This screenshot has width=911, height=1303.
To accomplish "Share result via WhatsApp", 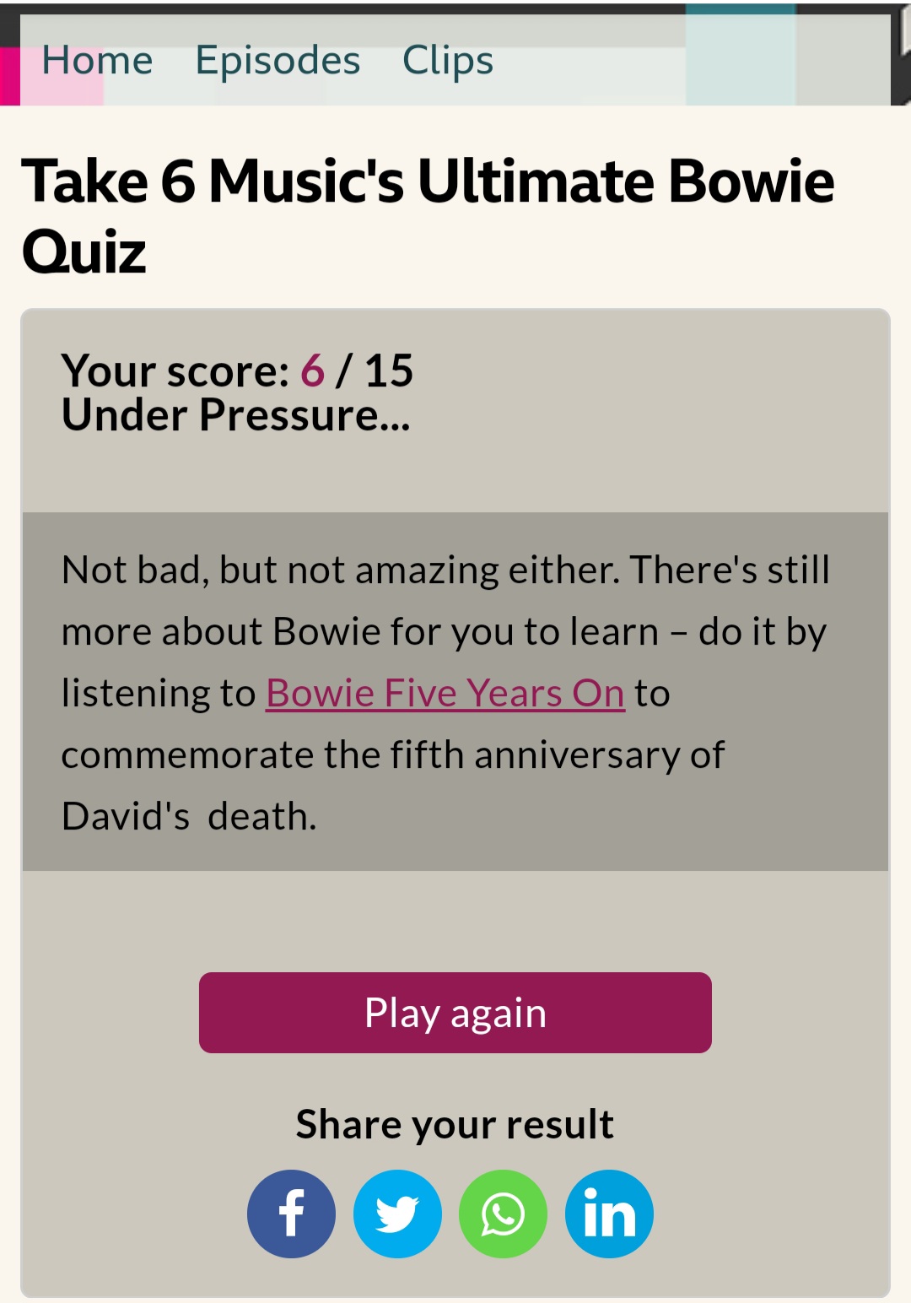I will point(503,1214).
